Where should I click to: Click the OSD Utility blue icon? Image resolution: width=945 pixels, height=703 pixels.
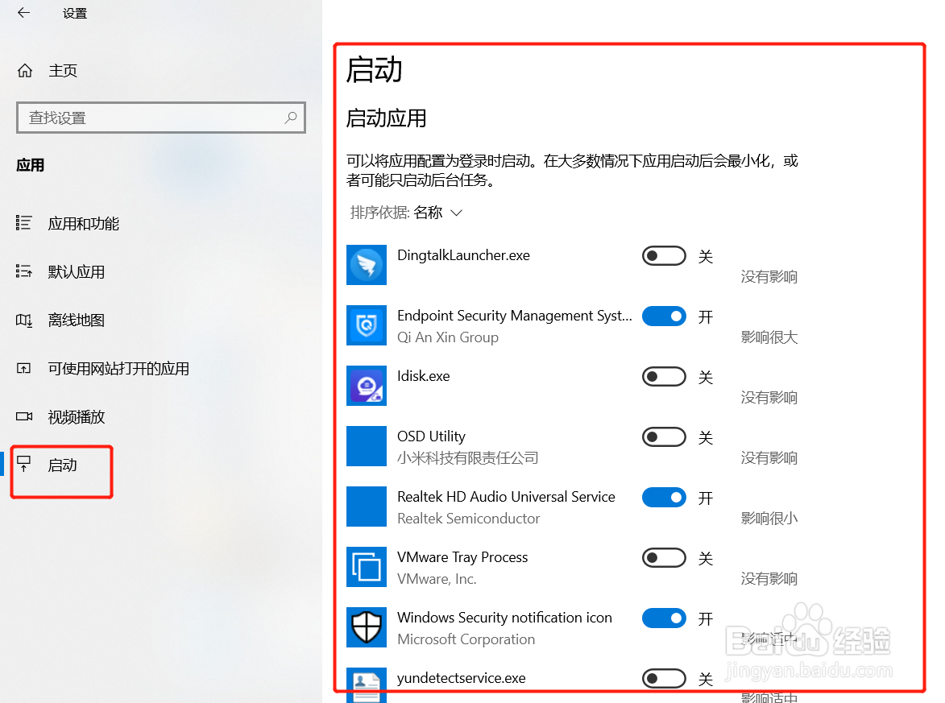tap(367, 446)
